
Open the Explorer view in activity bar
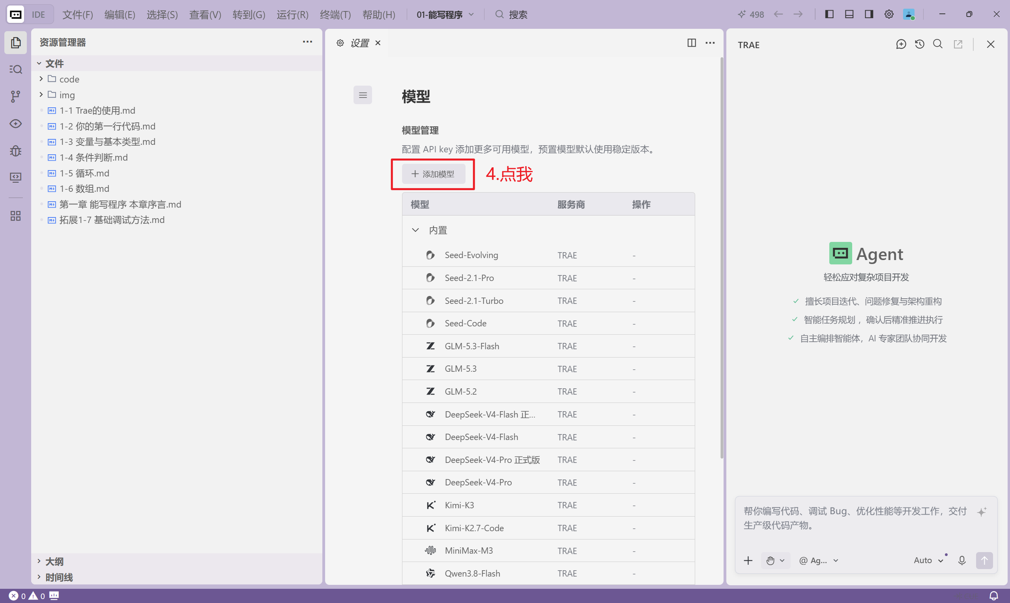tap(15, 43)
